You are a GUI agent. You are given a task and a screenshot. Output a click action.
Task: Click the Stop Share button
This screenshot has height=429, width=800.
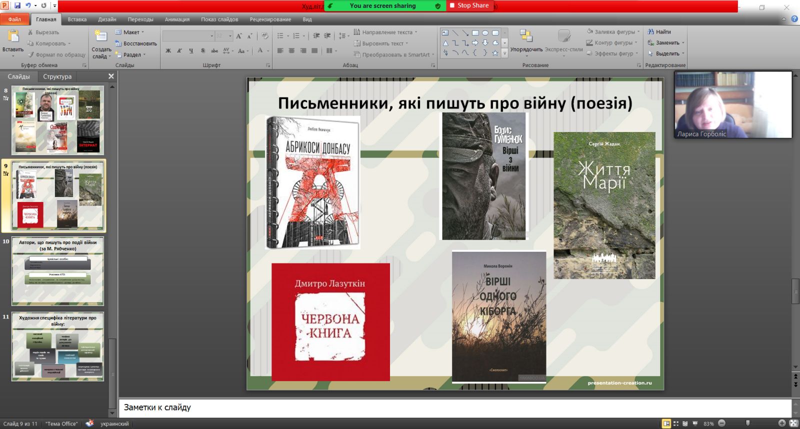point(468,5)
